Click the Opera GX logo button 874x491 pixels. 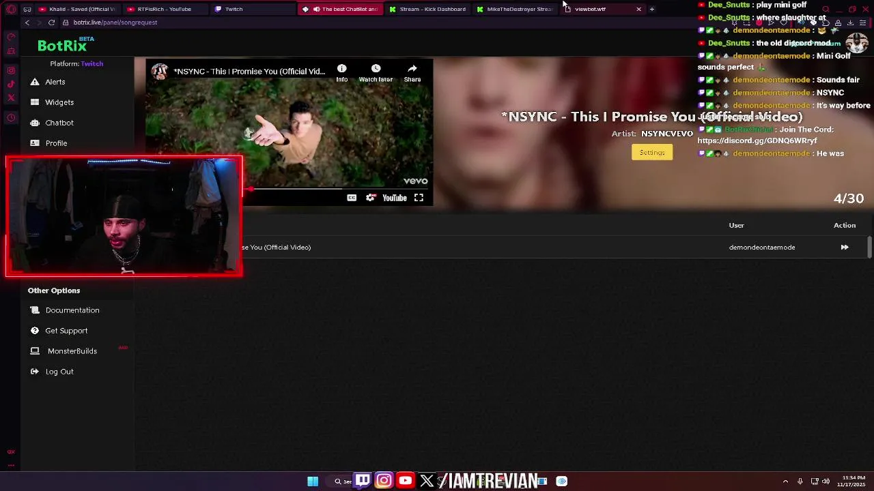(x=11, y=9)
